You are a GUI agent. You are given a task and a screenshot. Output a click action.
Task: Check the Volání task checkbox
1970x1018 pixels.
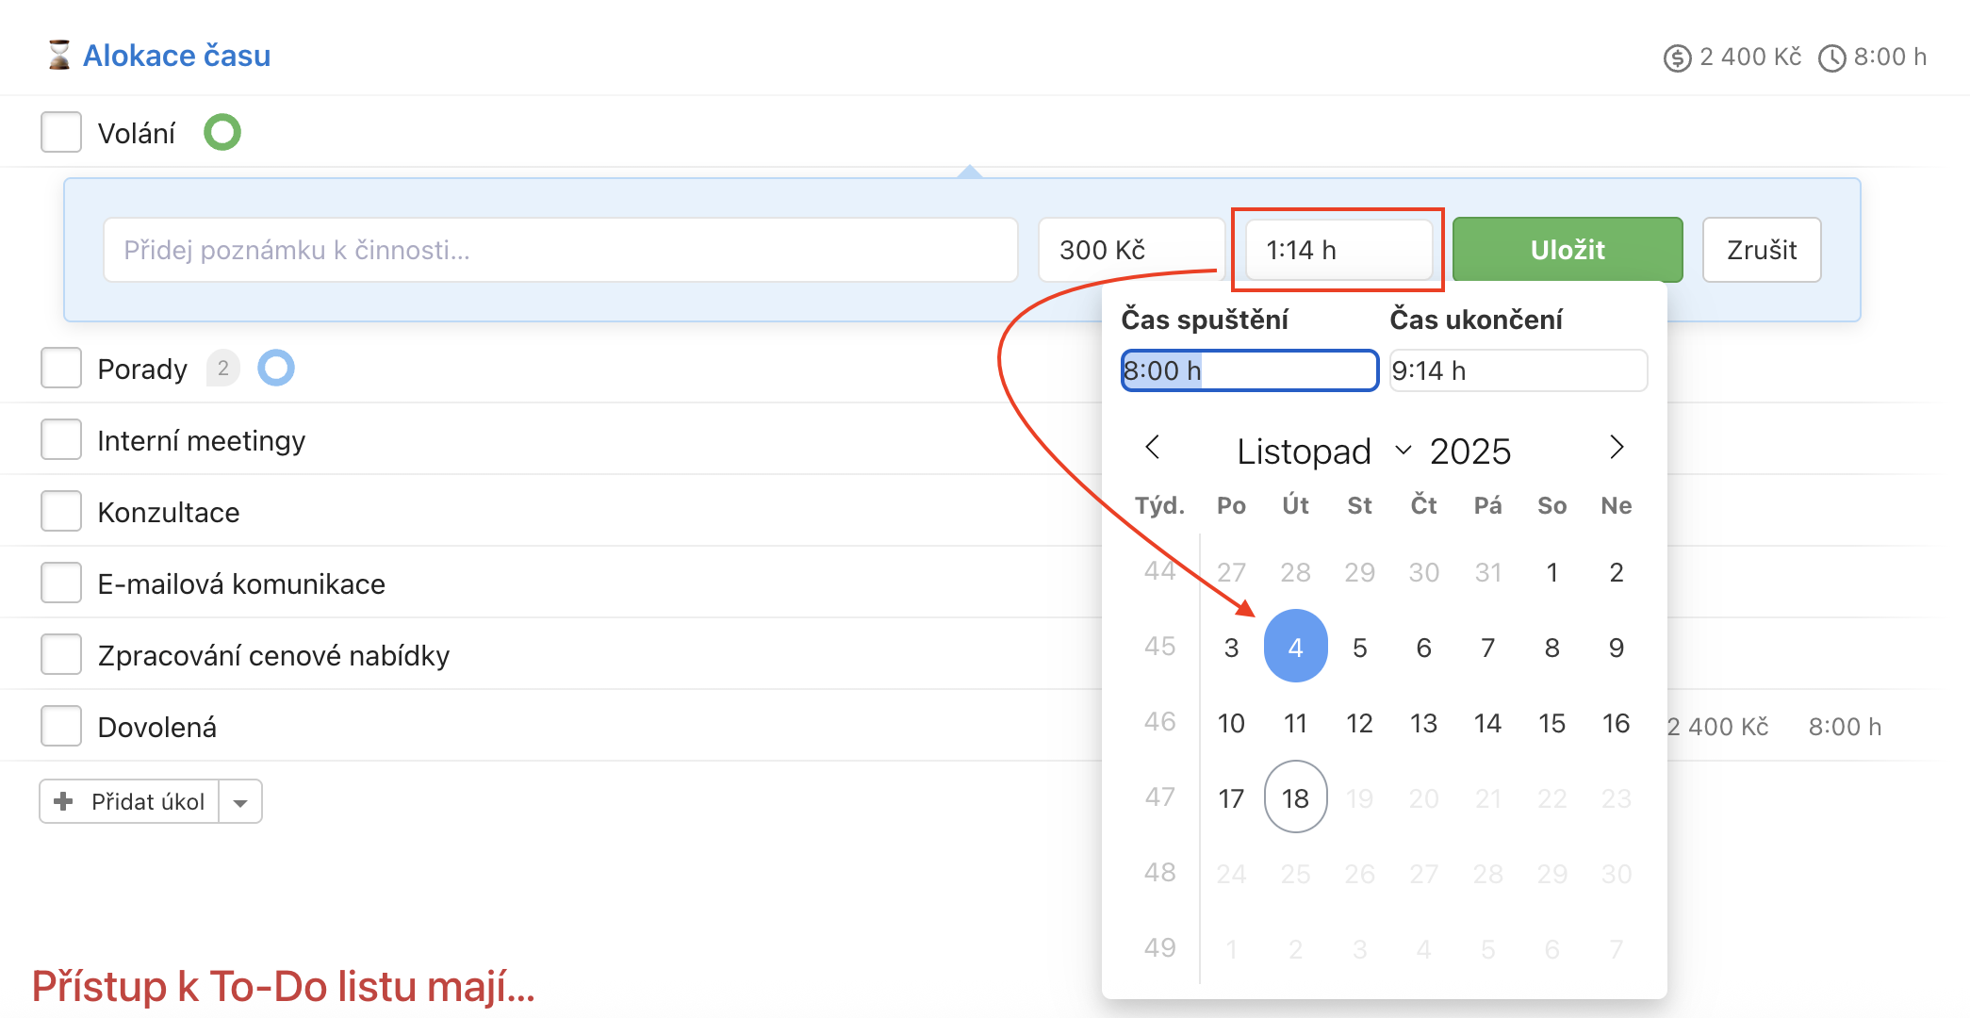[61, 132]
